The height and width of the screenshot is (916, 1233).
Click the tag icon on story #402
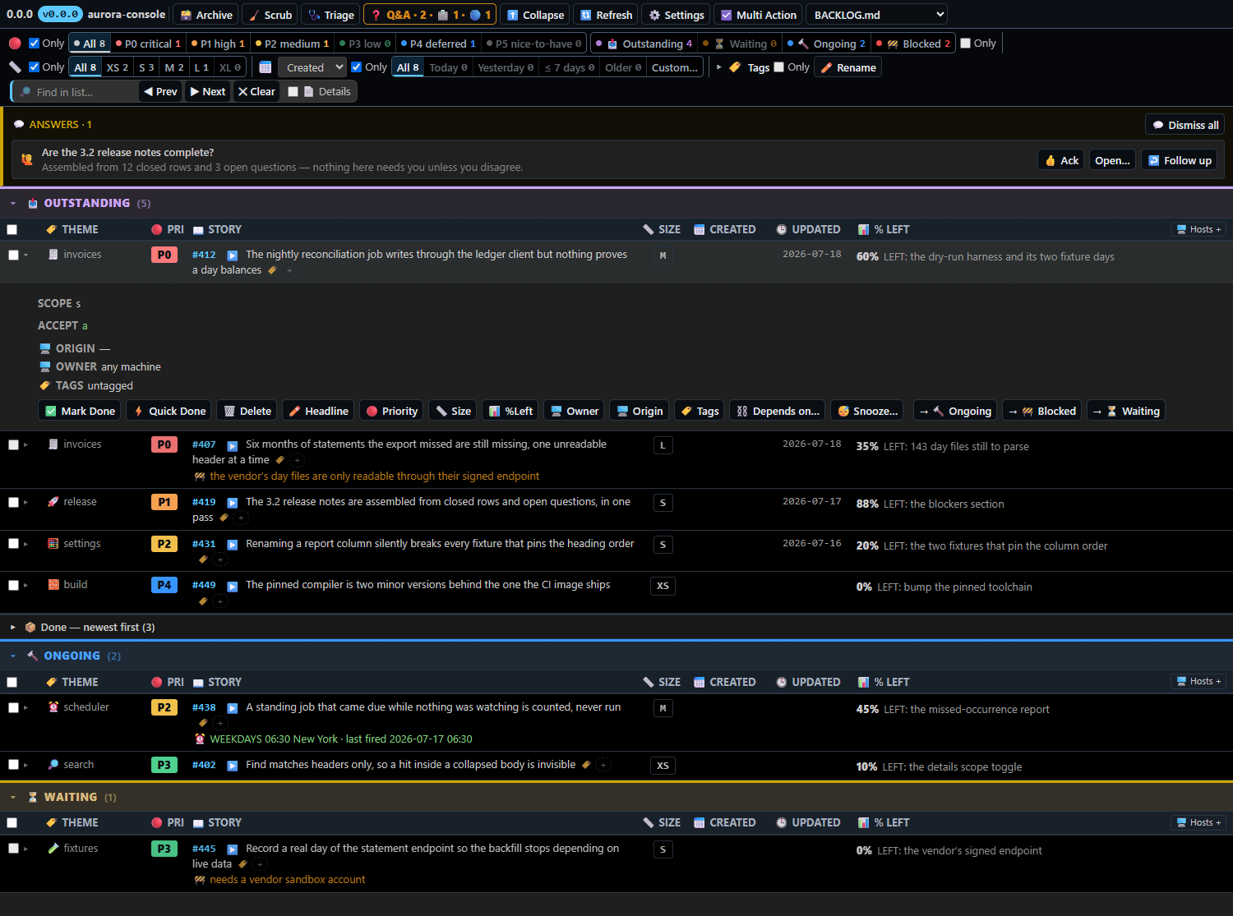(586, 765)
